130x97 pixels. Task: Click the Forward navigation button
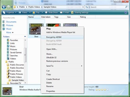(x=8, y=7)
